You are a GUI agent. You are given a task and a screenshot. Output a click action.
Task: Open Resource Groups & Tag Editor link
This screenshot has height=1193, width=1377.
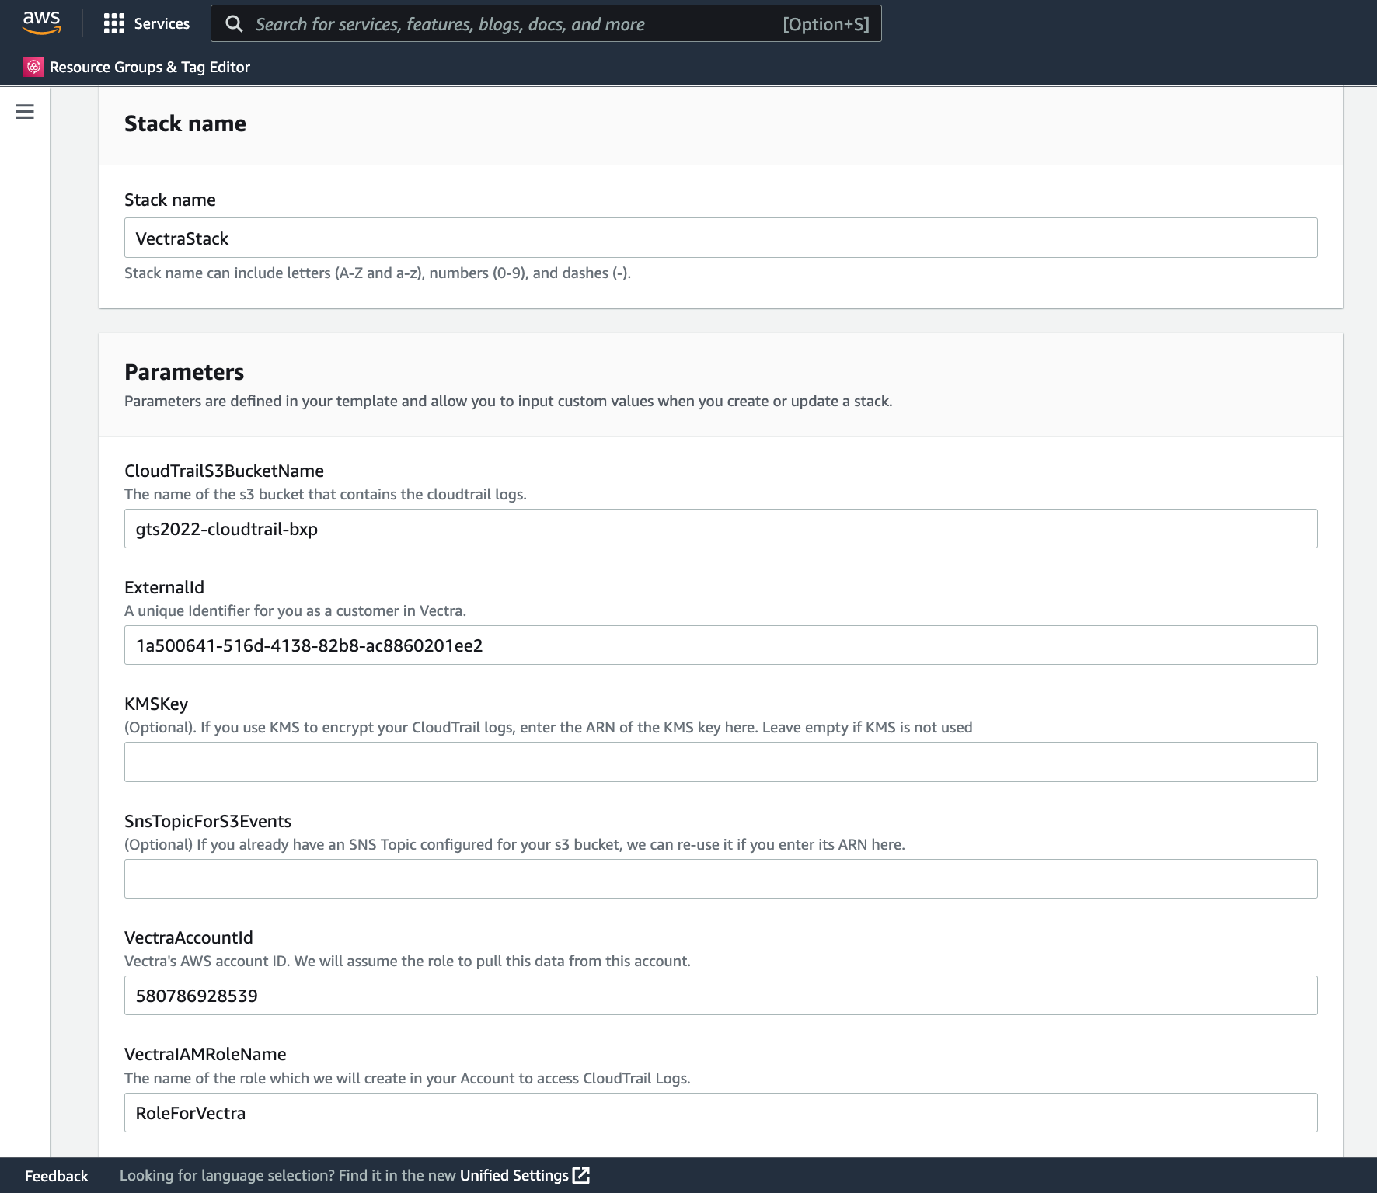[x=149, y=67]
